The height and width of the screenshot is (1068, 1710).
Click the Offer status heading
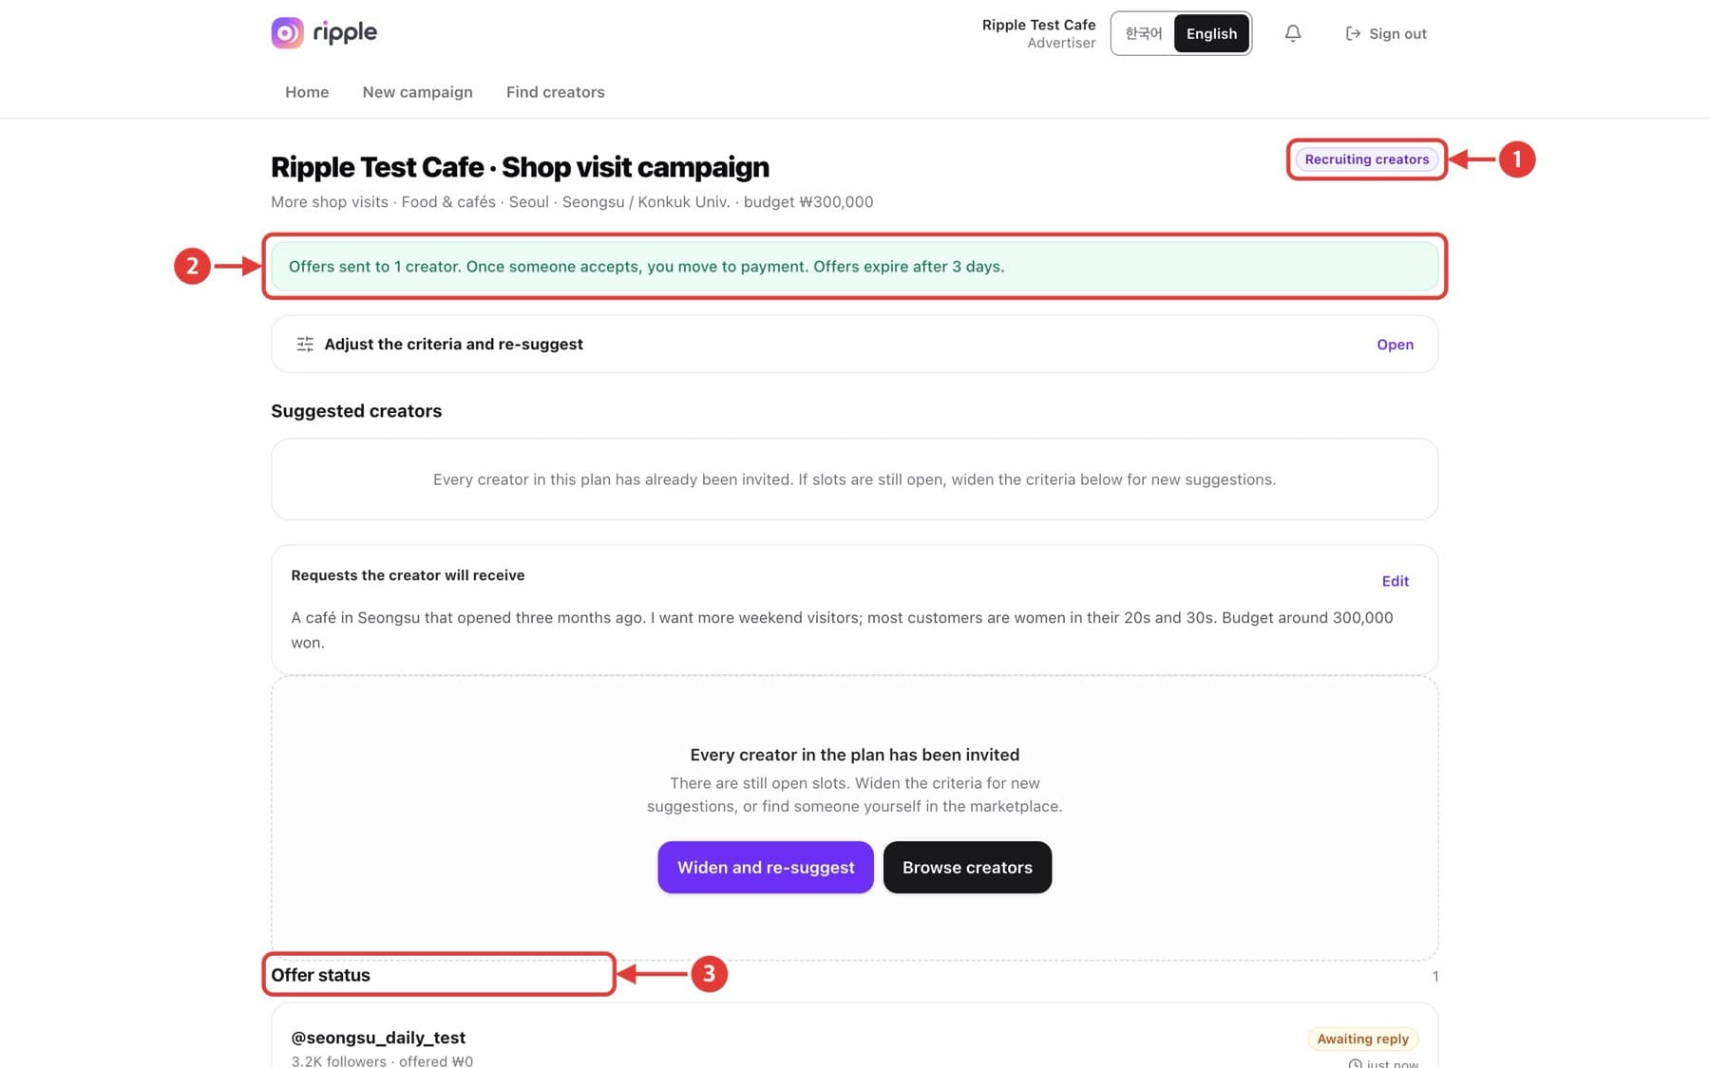pyautogui.click(x=320, y=975)
